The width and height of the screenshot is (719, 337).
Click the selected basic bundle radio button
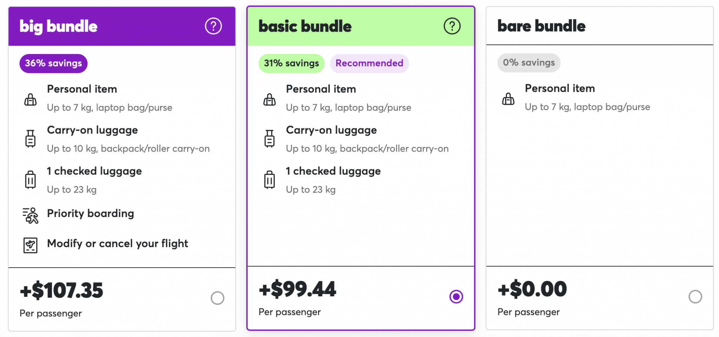point(456,296)
